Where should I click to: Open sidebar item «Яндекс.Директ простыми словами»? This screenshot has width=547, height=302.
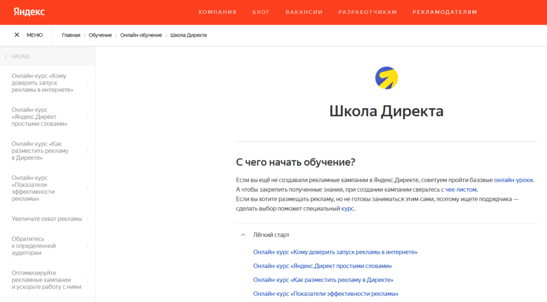(x=40, y=117)
